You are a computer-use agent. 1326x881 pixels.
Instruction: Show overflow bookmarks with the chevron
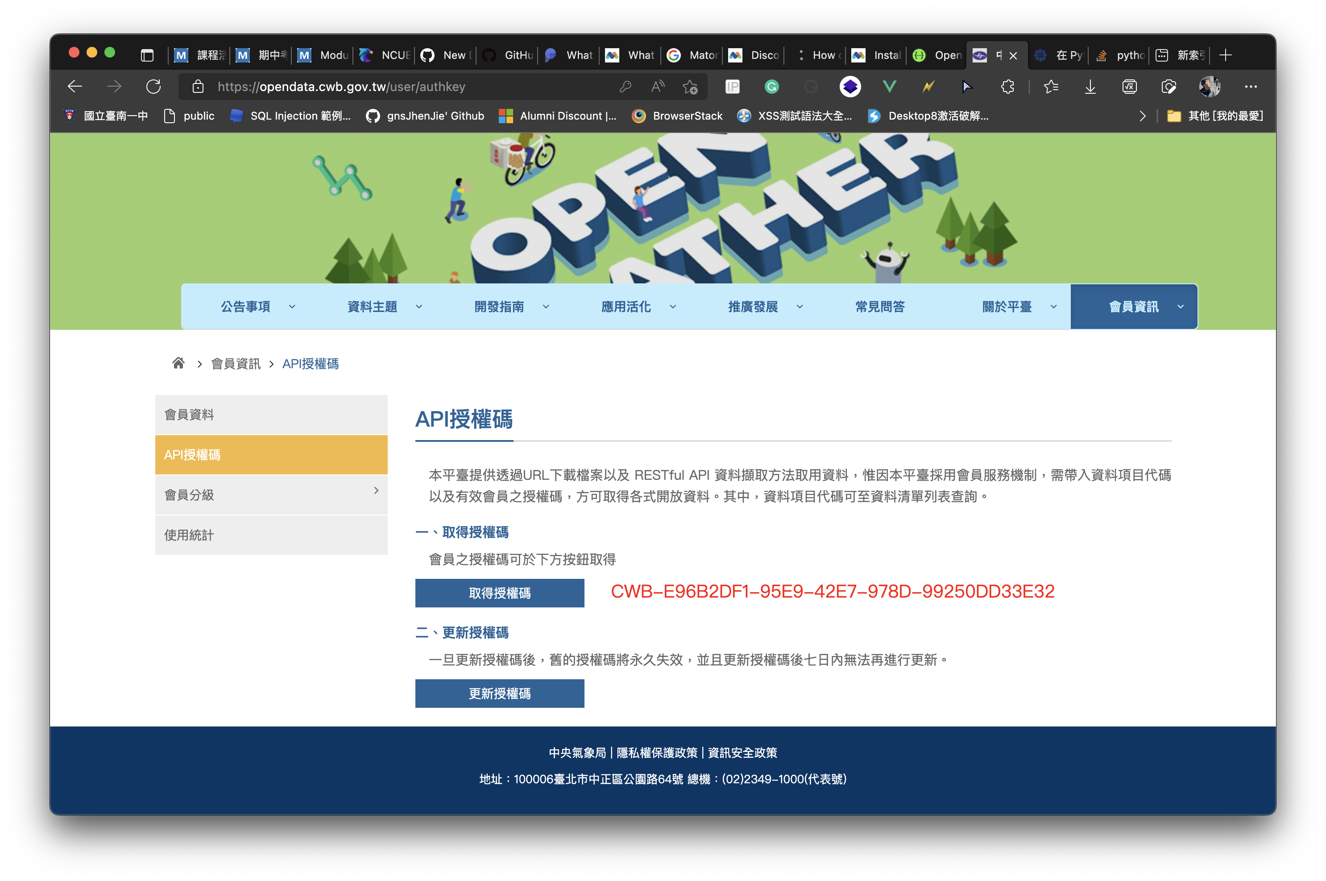[1142, 116]
